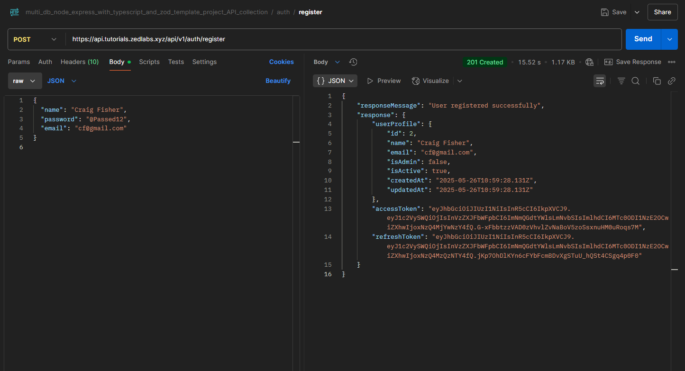The image size is (685, 371).
Task: Click the response link icon
Action: click(x=671, y=81)
